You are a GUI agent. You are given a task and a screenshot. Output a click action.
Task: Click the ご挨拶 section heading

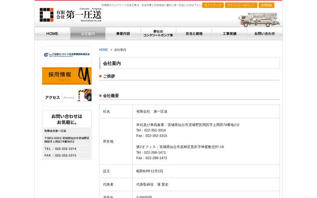pyautogui.click(x=109, y=76)
